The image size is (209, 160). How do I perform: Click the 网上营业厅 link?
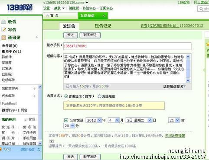[x=202, y=3]
